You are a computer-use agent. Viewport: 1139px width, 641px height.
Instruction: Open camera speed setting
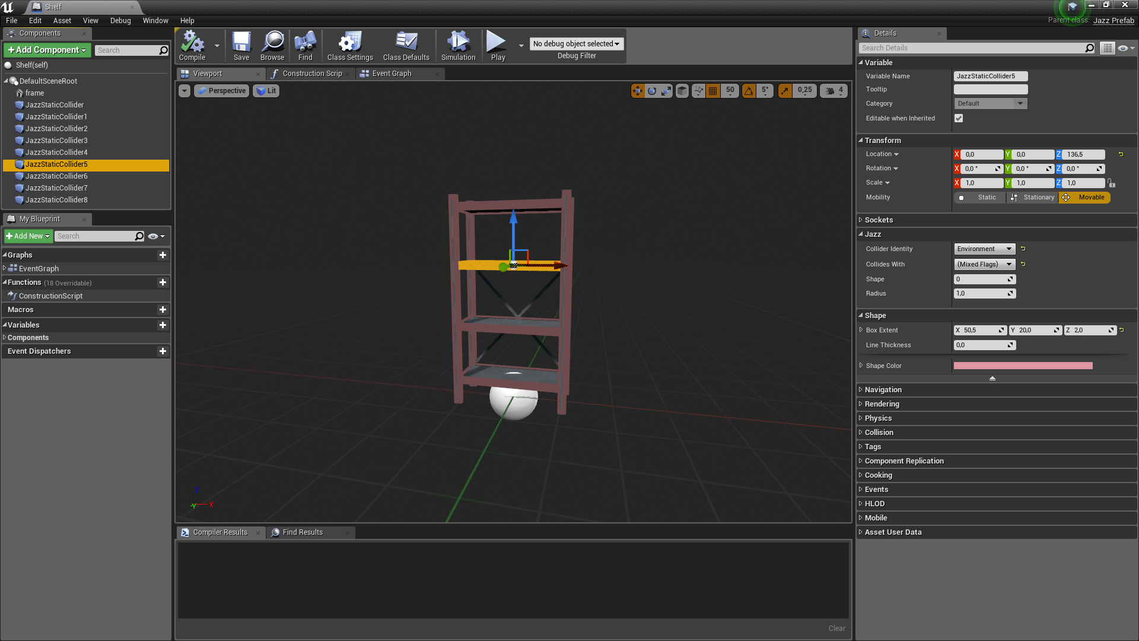[833, 91]
